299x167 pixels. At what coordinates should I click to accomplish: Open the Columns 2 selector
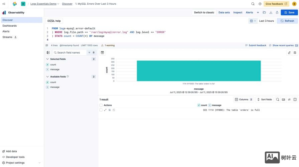(x=244, y=100)
